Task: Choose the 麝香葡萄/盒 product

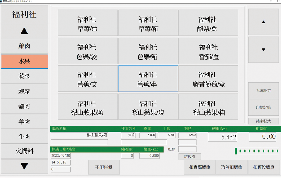Action: (x=208, y=79)
